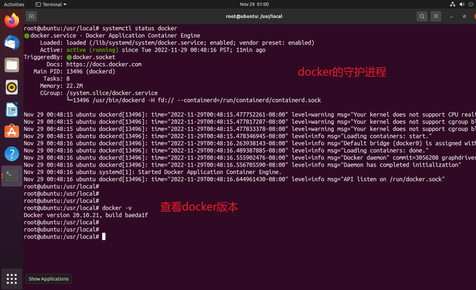Click the 'Show Applications' tooltip label
Image resolution: width=476 pixels, height=290 pixels.
point(48,279)
